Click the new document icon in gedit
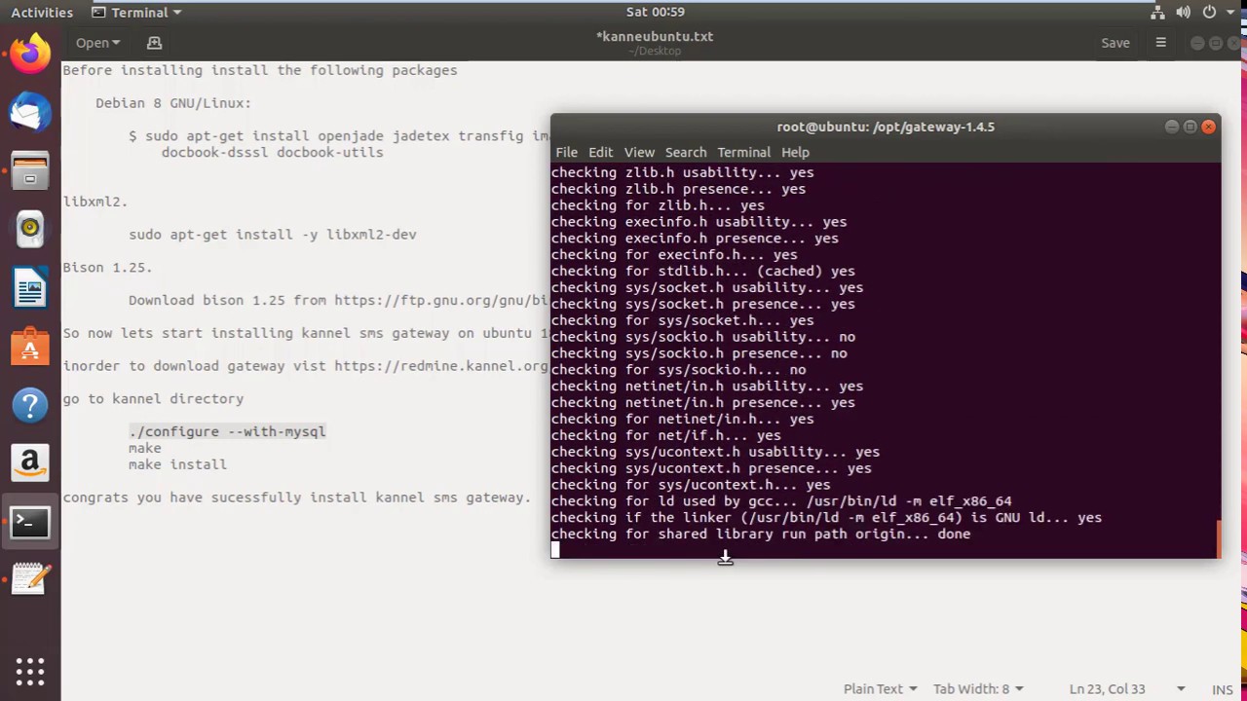Viewport: 1247px width, 701px height. pyautogui.click(x=154, y=43)
